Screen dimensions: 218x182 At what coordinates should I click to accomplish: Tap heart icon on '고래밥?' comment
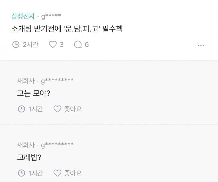pyautogui.click(x=57, y=173)
